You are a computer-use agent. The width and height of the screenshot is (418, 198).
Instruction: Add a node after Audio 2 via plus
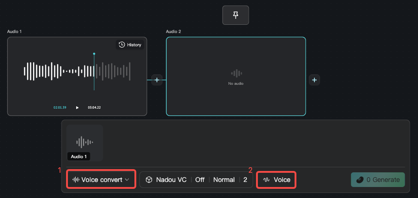(x=314, y=80)
